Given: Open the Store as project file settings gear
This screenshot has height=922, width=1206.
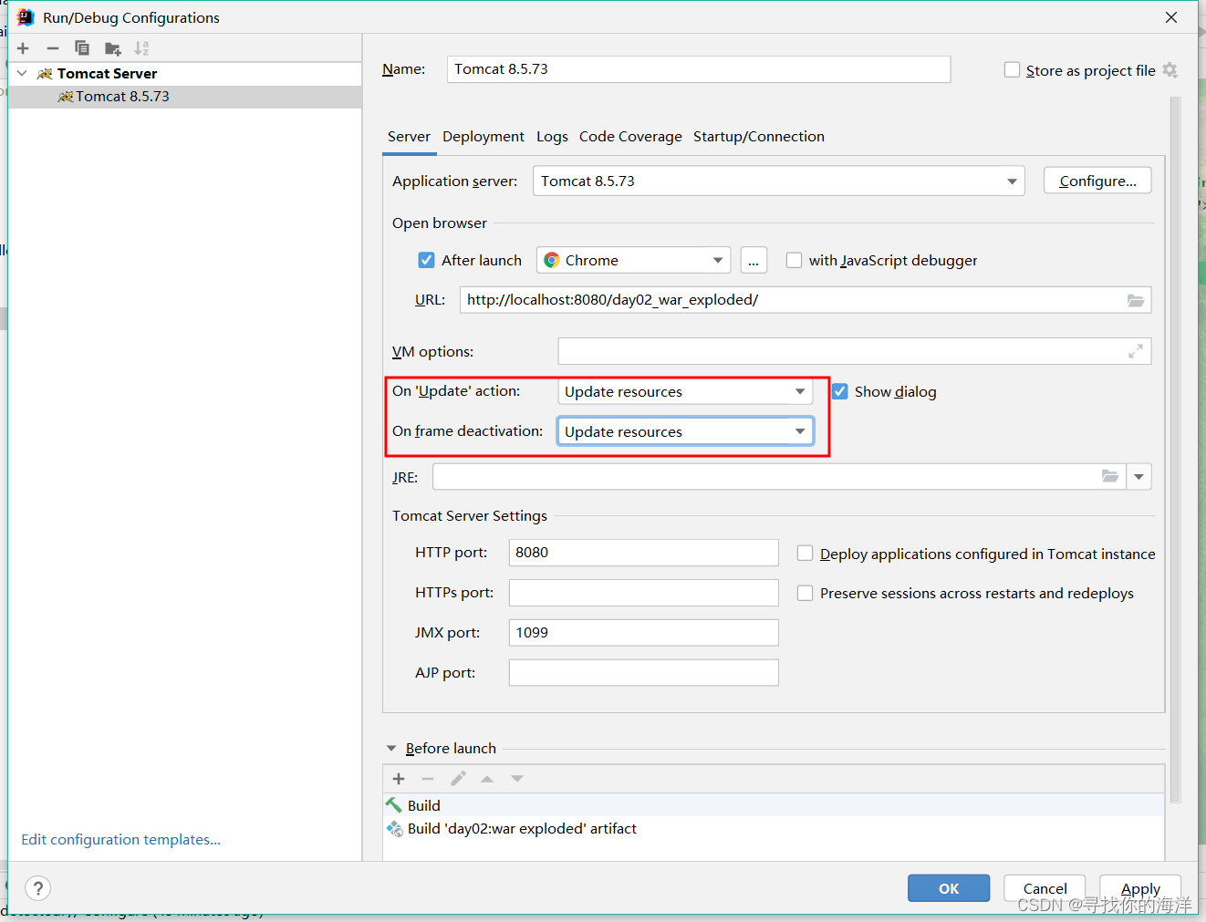Looking at the screenshot, I should pos(1170,70).
